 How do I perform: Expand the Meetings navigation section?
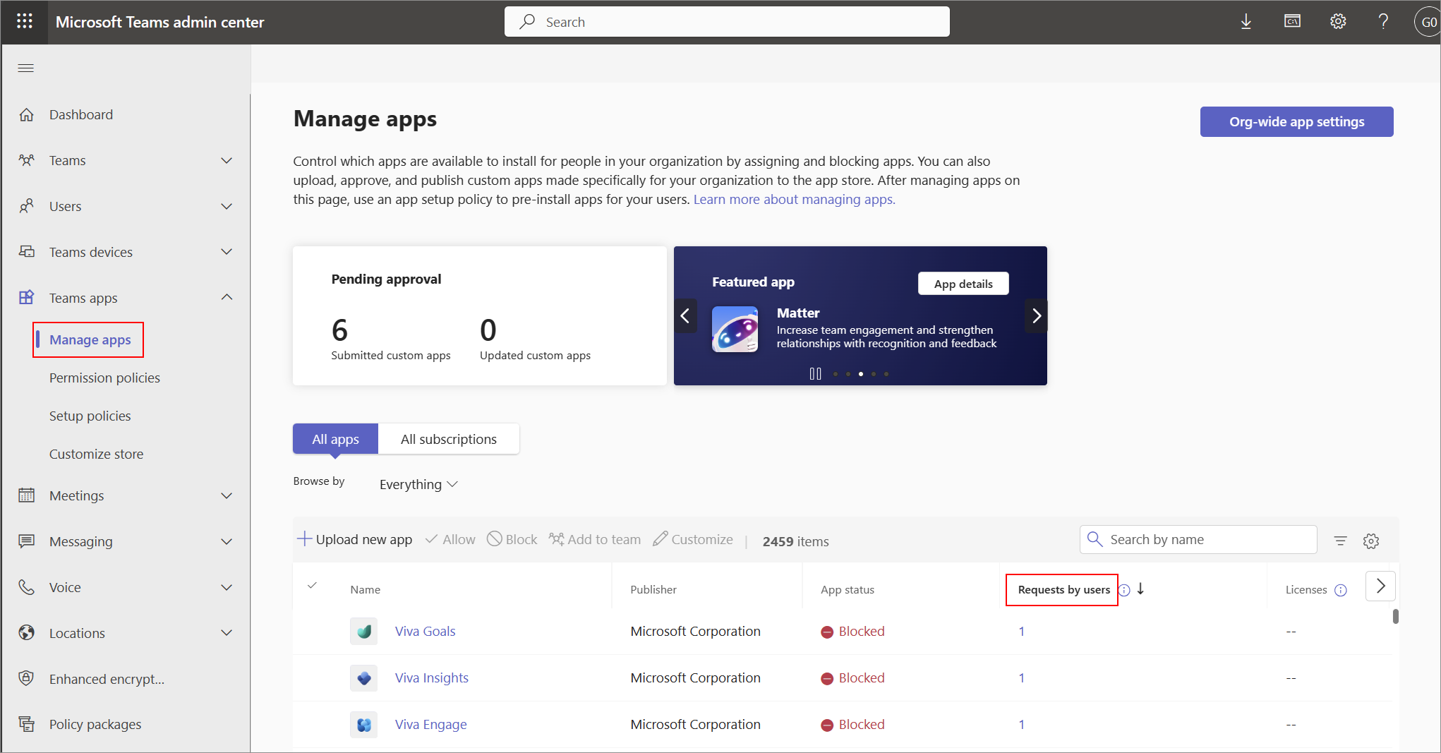coord(227,495)
